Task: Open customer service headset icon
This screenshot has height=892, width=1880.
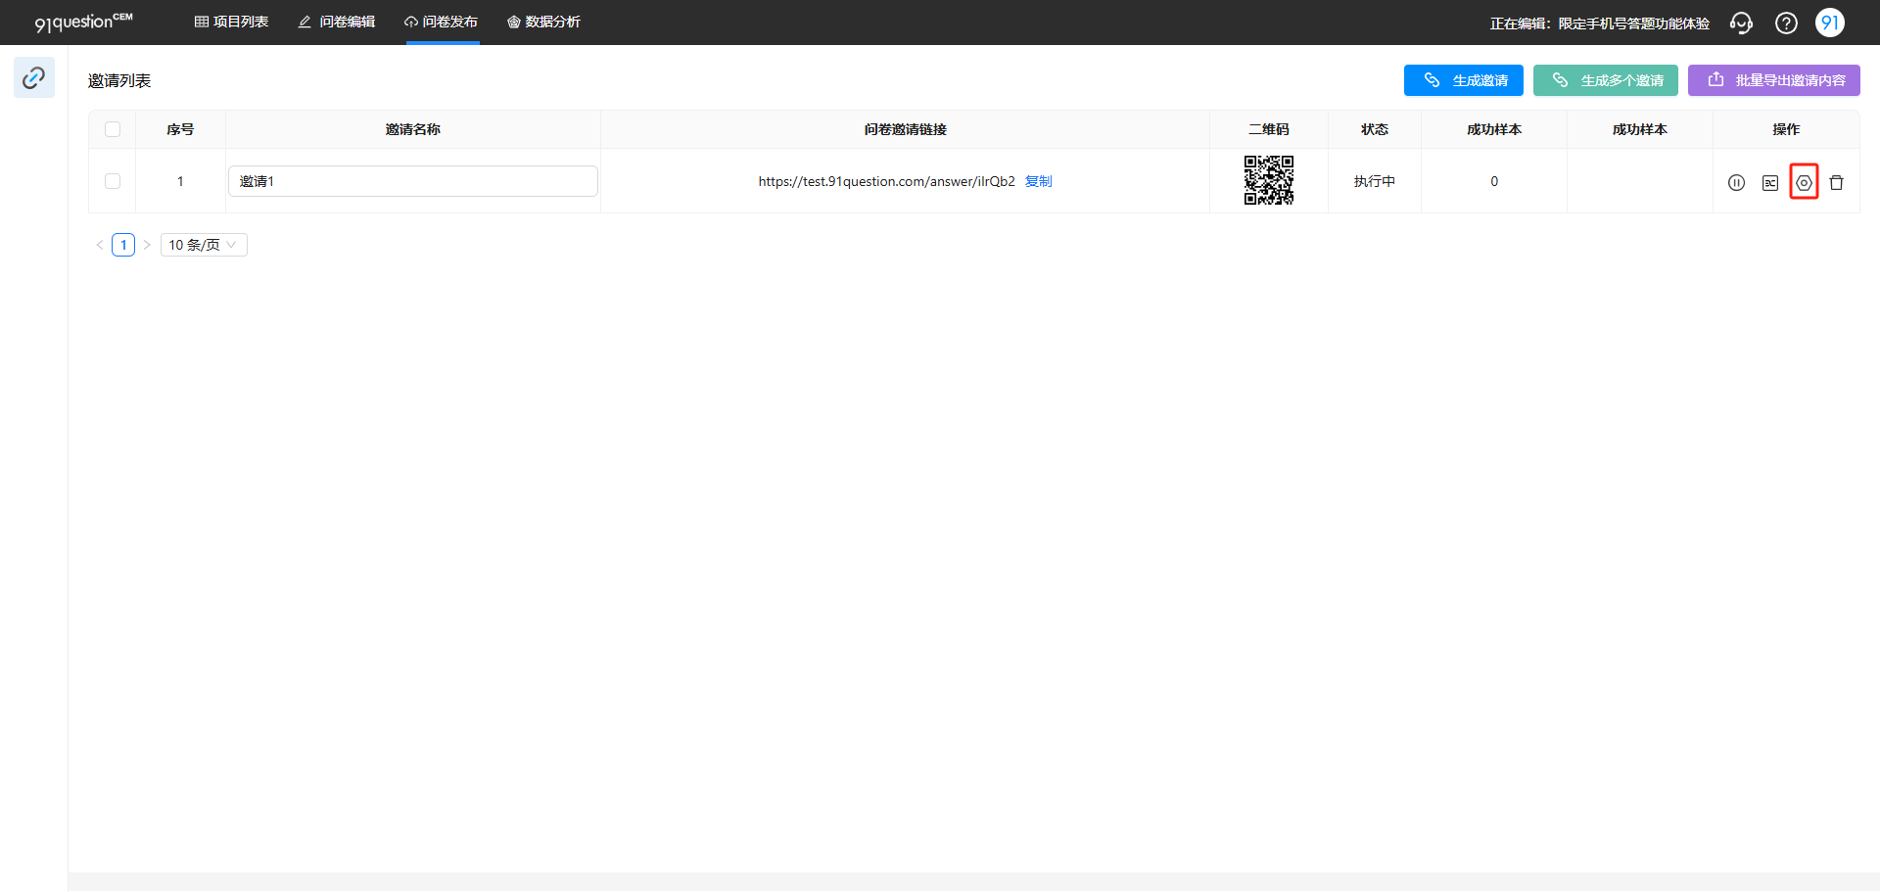Action: (1741, 23)
